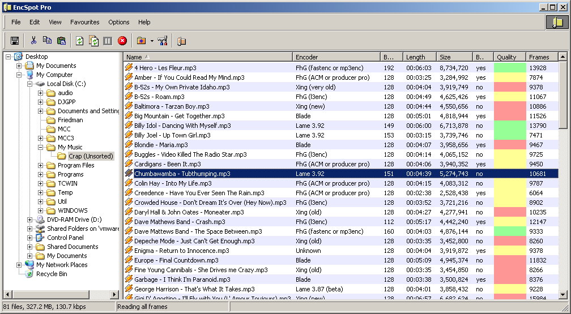Viewport: 571px width, 314px height.
Task: Click the hammer options toolbar icon
Action: pos(163,41)
